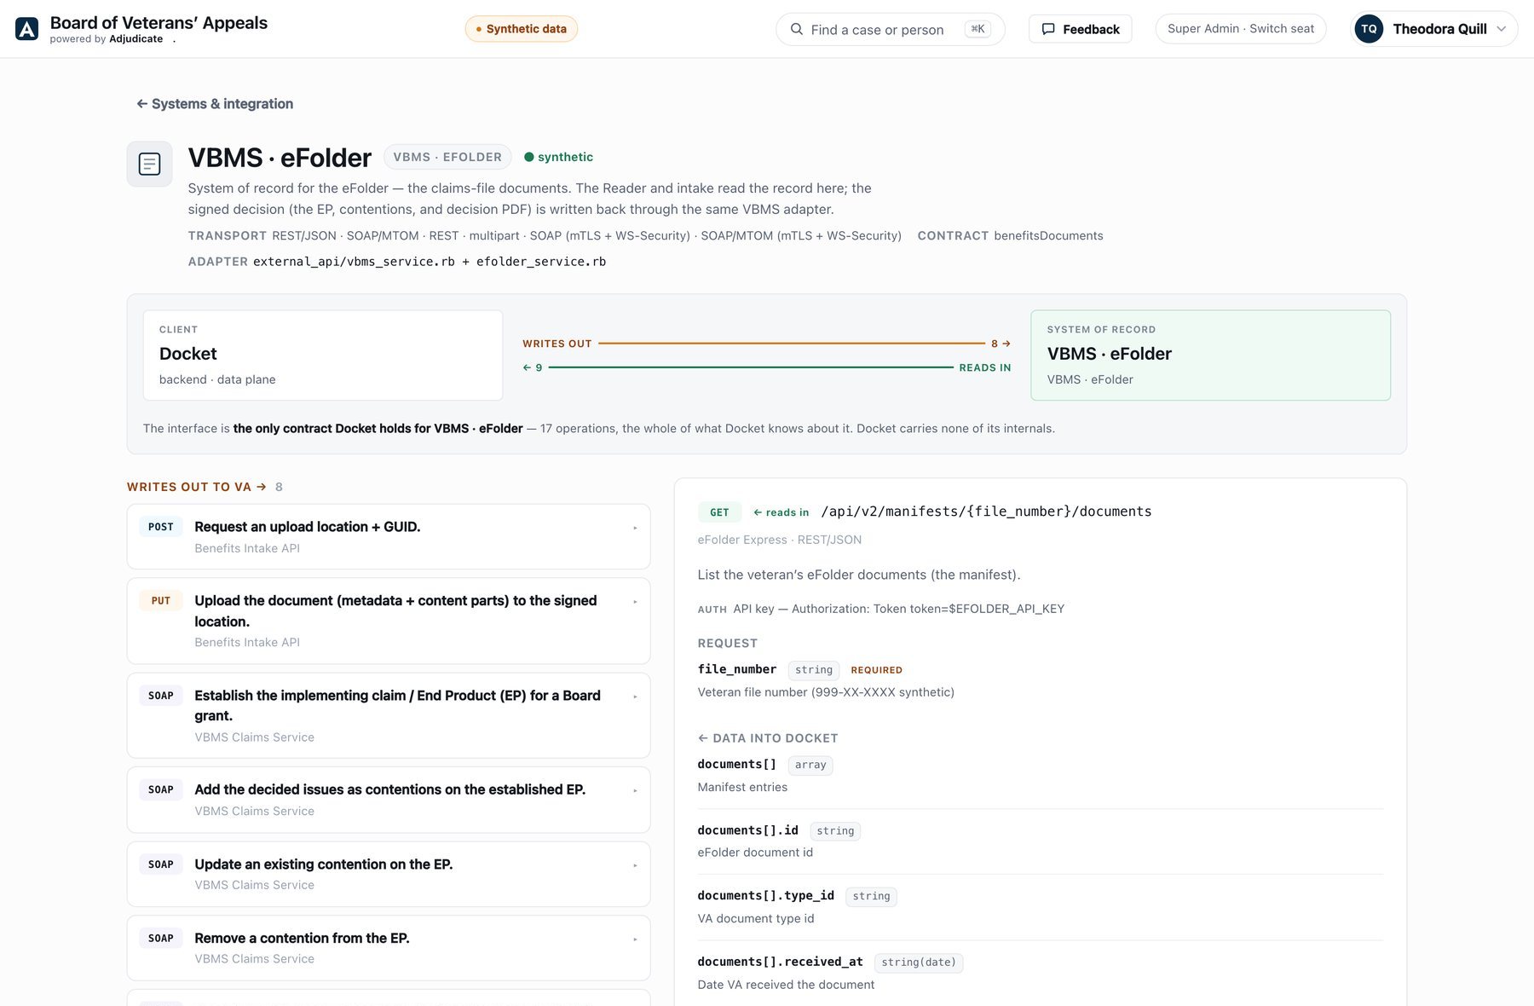Click the green synthetic status dot
1534x1006 pixels.
(x=528, y=157)
